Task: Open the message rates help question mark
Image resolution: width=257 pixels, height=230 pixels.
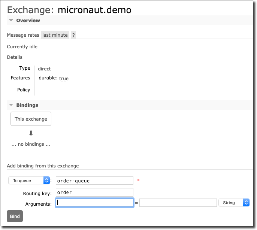Action: coord(73,35)
